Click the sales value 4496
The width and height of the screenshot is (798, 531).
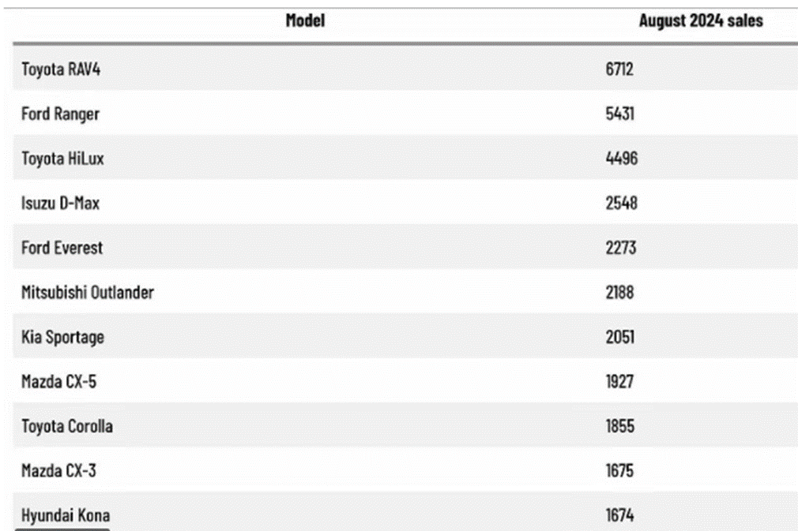[621, 159]
